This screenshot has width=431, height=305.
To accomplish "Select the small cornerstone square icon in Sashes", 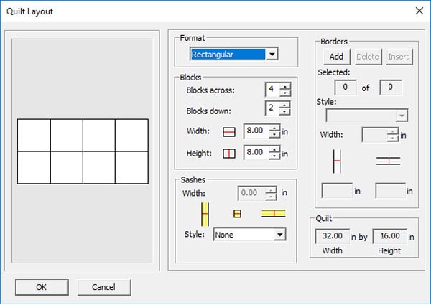I will (x=237, y=214).
